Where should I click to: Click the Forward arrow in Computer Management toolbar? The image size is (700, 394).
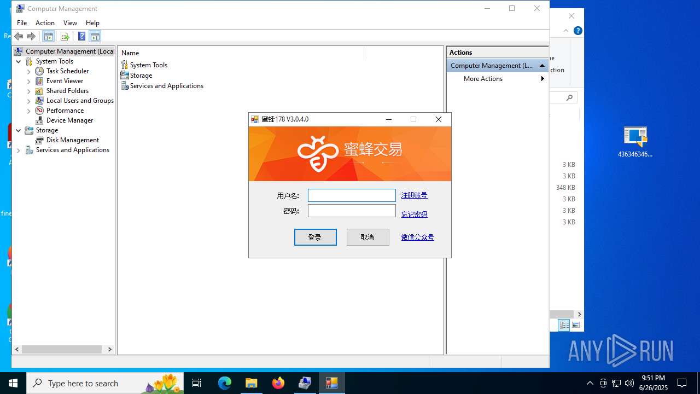click(x=31, y=36)
